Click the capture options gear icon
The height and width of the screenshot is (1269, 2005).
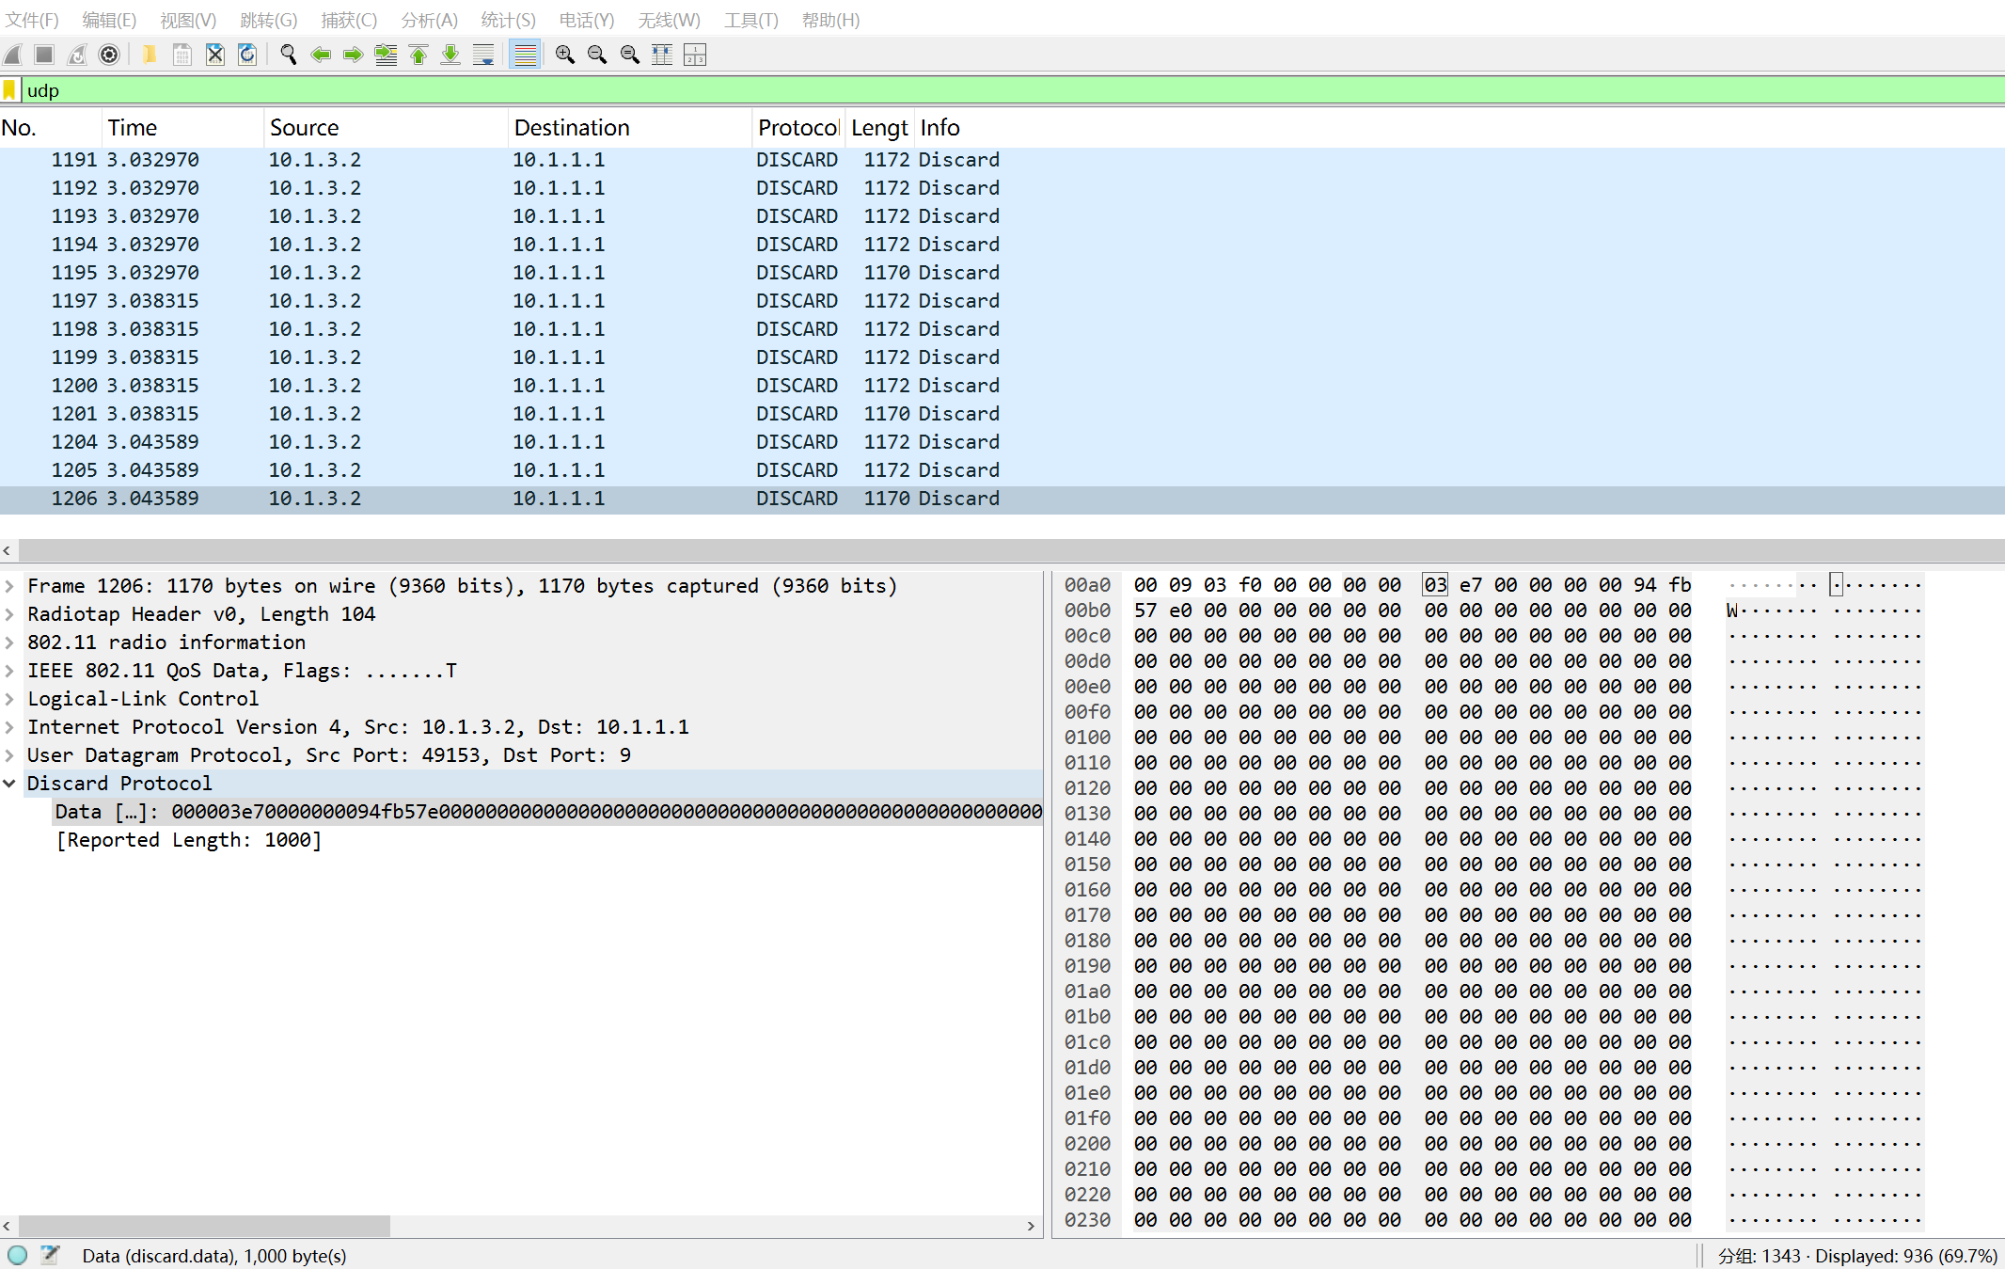[109, 55]
